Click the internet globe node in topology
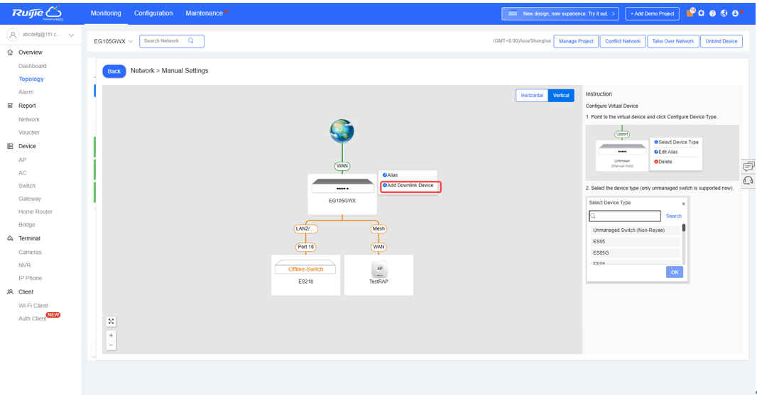This screenshot has height=395, width=757. click(x=342, y=130)
